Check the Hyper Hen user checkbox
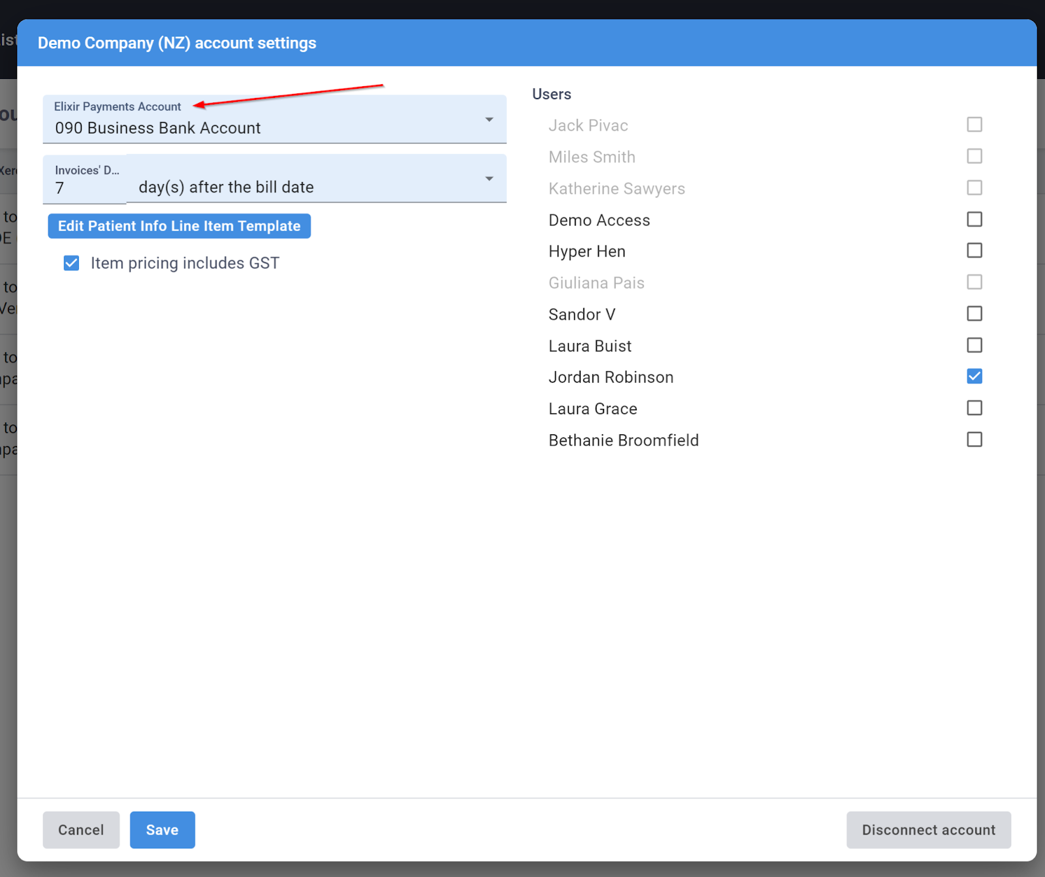The height and width of the screenshot is (877, 1045). coord(974,250)
